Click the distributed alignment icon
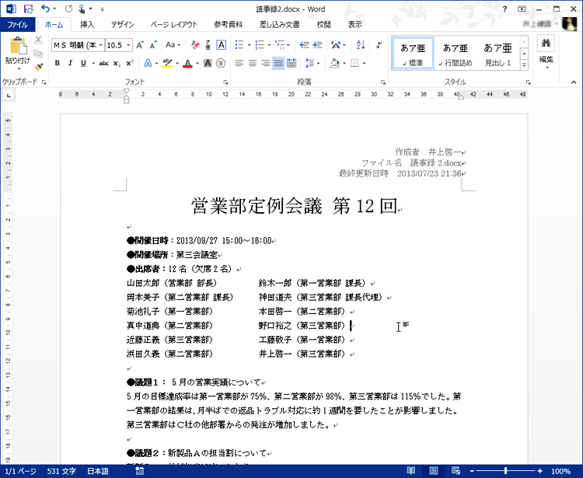 (x=291, y=63)
